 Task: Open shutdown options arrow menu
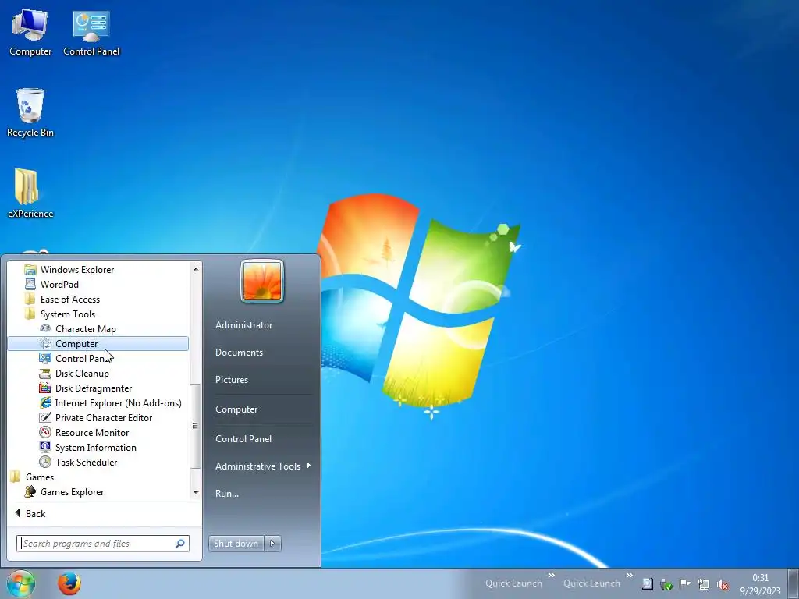(272, 544)
